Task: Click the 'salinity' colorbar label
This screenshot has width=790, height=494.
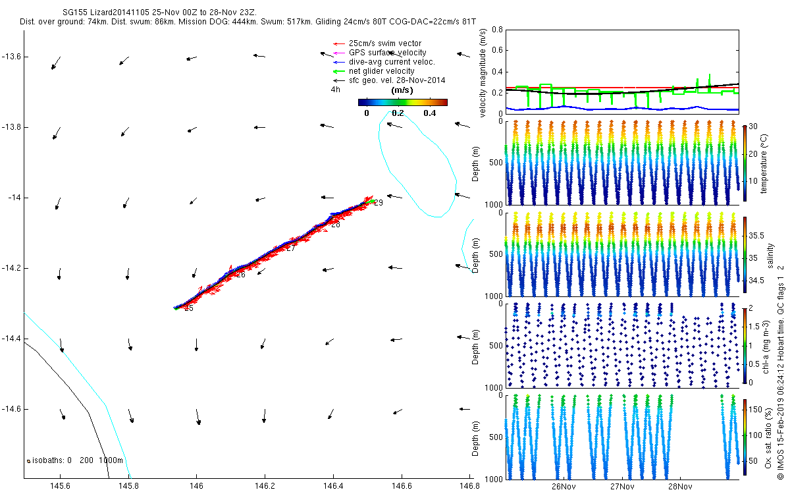Action: (x=770, y=254)
